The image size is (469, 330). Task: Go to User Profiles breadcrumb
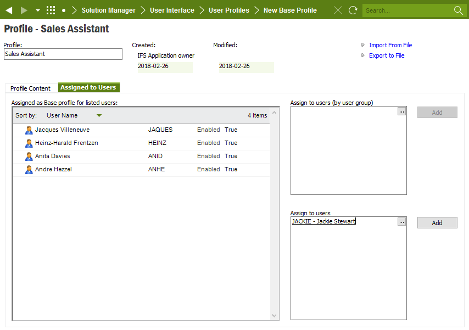228,10
